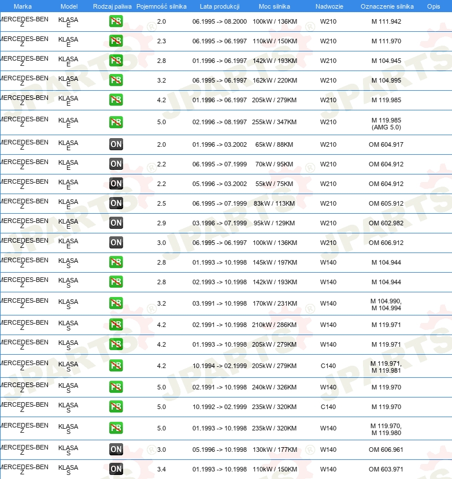Click power value 95kW / 129KM

point(274,223)
